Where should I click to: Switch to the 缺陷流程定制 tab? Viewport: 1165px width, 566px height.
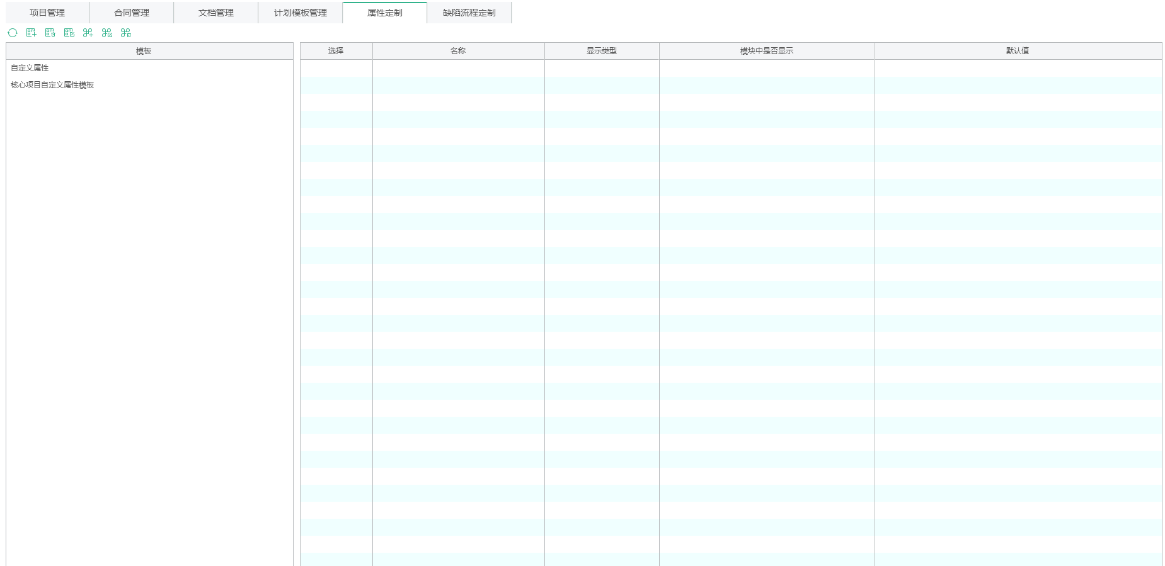469,13
